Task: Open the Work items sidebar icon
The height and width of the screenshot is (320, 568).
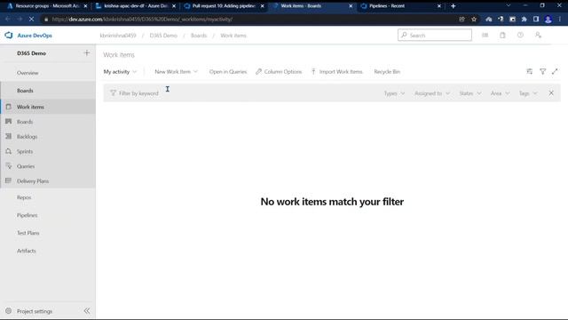Action: pos(9,107)
